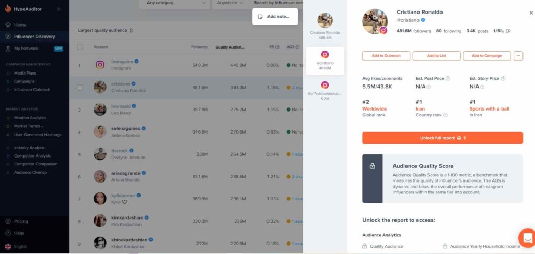Open the arianagrande account row

186,176
